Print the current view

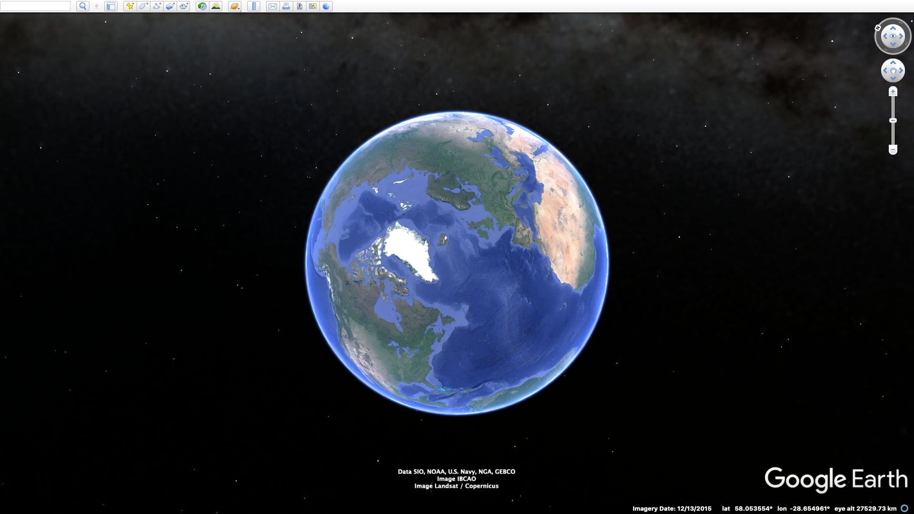(286, 6)
